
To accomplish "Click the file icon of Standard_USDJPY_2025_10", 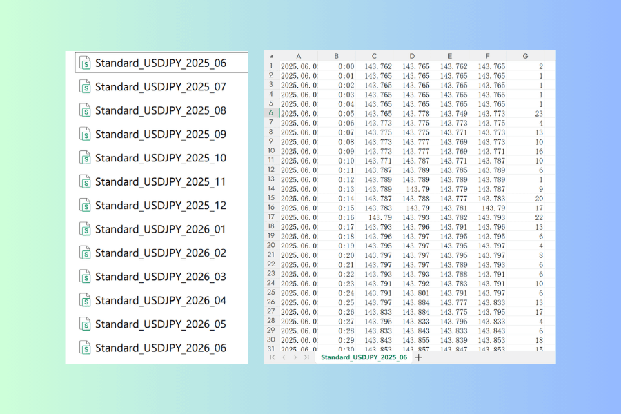I will pos(85,158).
